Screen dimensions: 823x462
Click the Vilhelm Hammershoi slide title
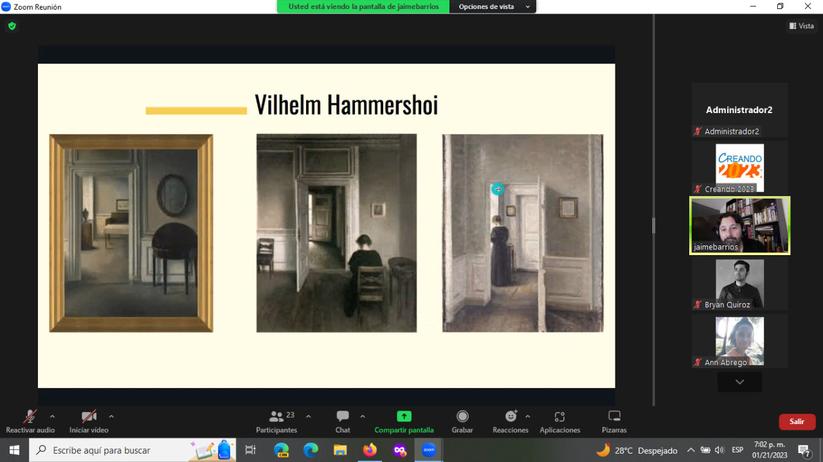pos(346,105)
